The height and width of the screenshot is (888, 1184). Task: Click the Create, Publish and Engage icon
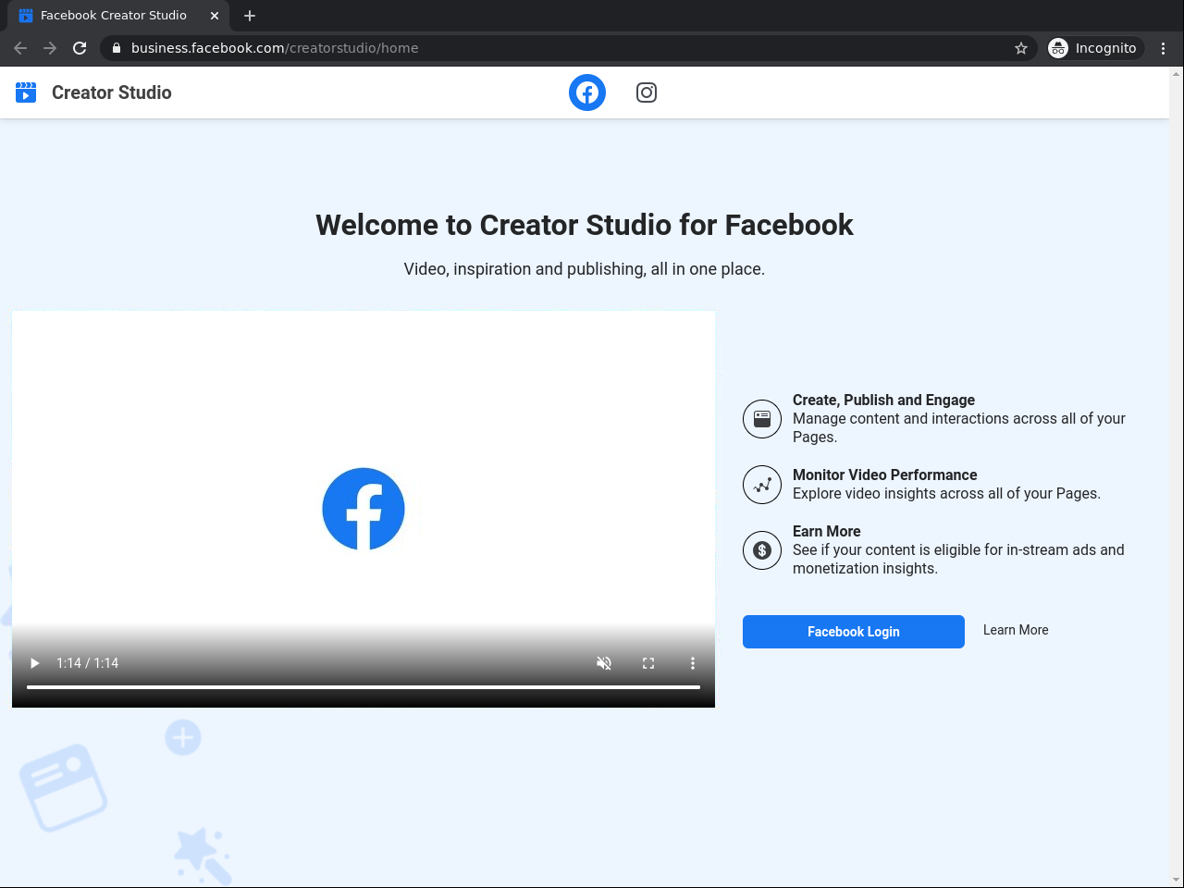click(762, 419)
